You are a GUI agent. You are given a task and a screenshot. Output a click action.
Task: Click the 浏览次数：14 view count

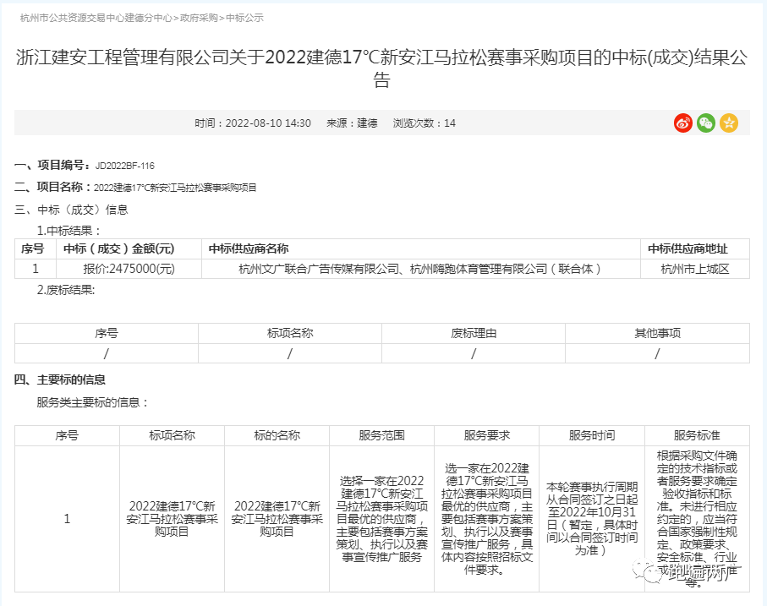pos(425,123)
